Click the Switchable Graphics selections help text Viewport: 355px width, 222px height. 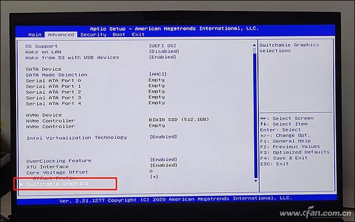tap(289, 48)
